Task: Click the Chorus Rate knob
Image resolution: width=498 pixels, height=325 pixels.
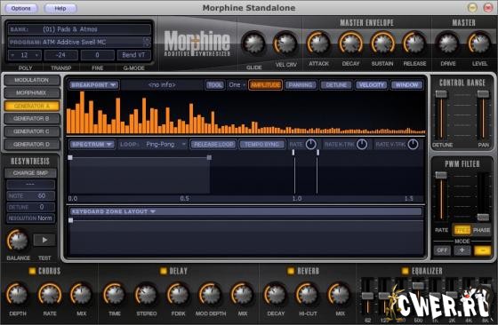Action: 50,294
